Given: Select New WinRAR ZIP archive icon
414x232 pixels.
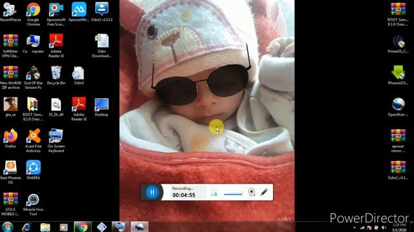Looking at the screenshot, I should tap(10, 77).
